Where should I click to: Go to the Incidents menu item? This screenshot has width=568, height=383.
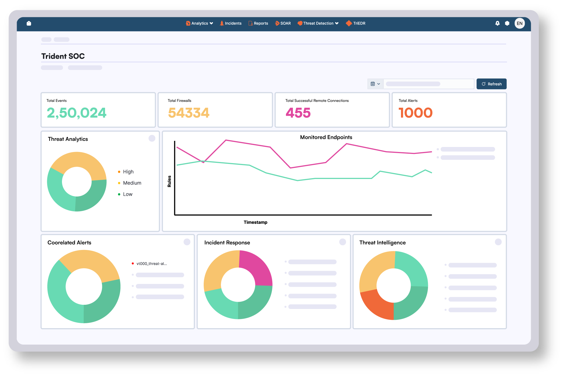233,23
